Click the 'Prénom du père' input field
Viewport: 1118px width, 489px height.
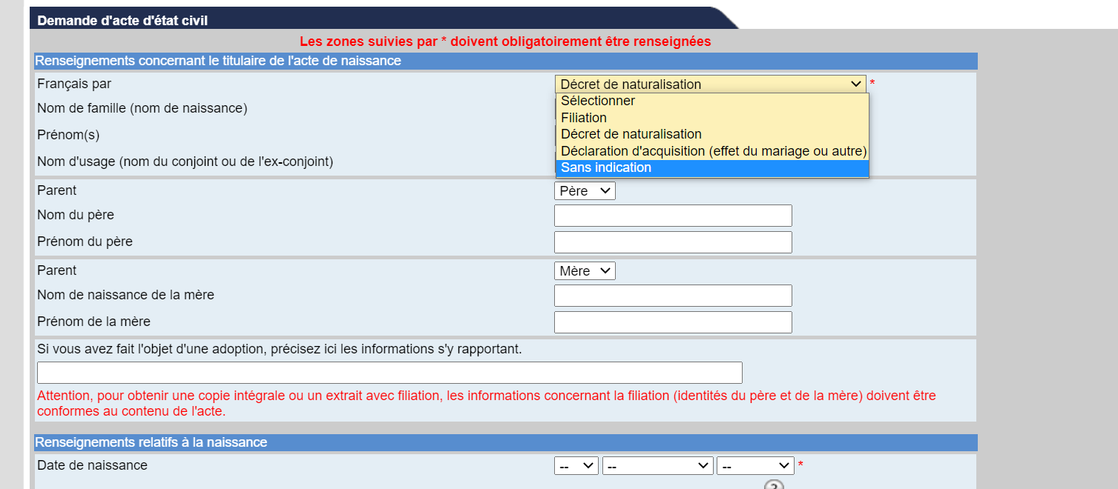(673, 242)
